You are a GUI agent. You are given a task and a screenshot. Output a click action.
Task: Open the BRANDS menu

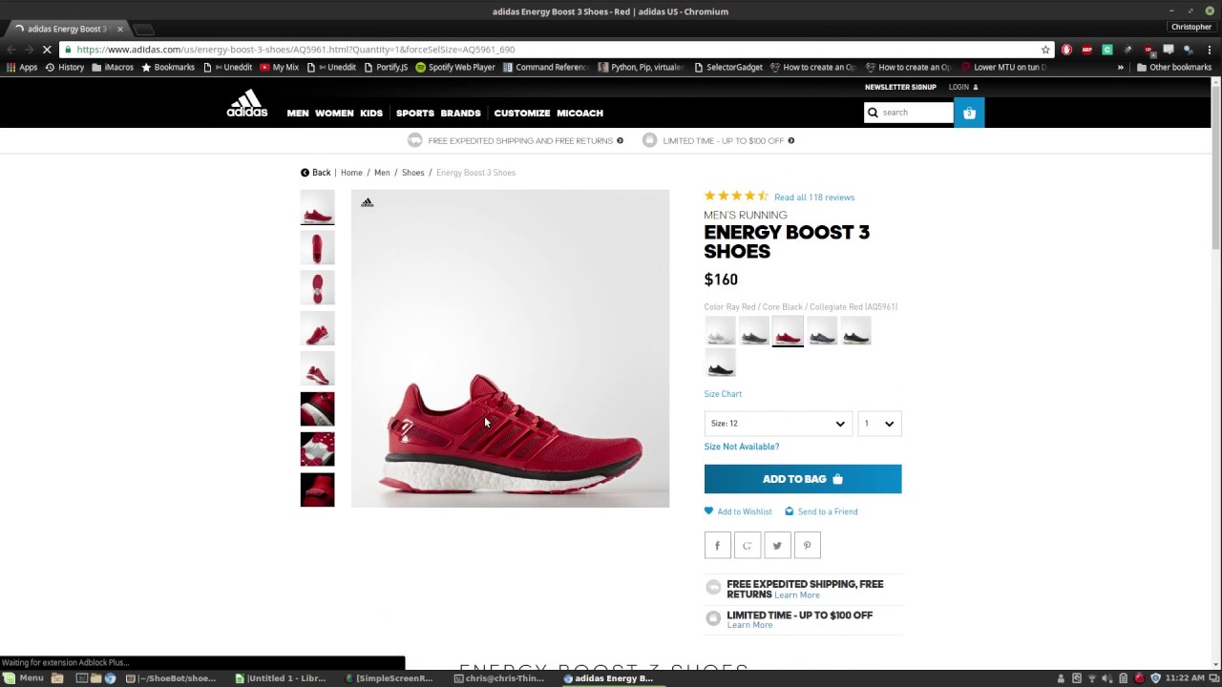pos(460,113)
